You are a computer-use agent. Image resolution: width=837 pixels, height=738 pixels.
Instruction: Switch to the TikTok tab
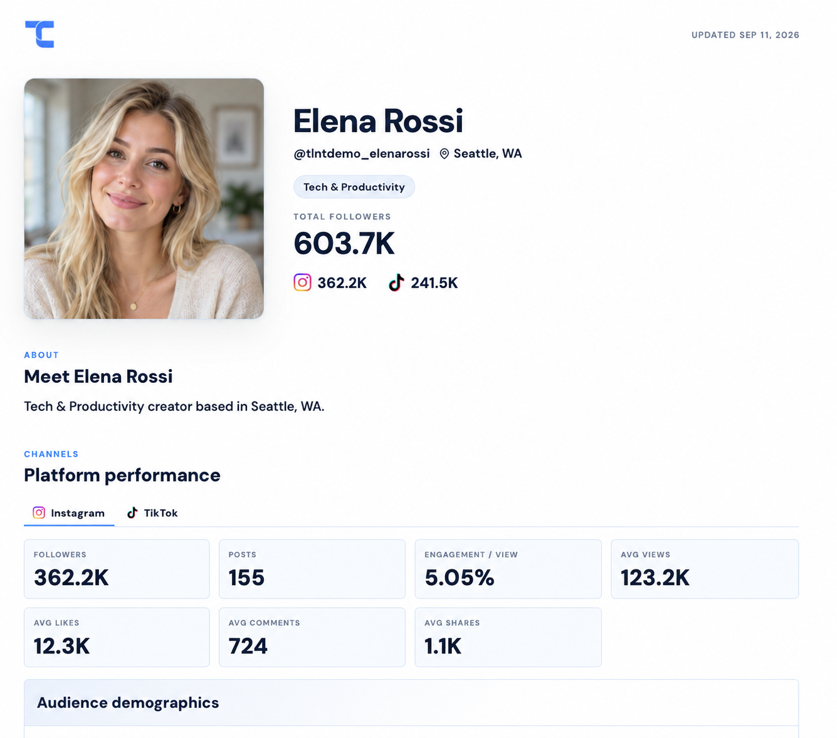tap(152, 513)
